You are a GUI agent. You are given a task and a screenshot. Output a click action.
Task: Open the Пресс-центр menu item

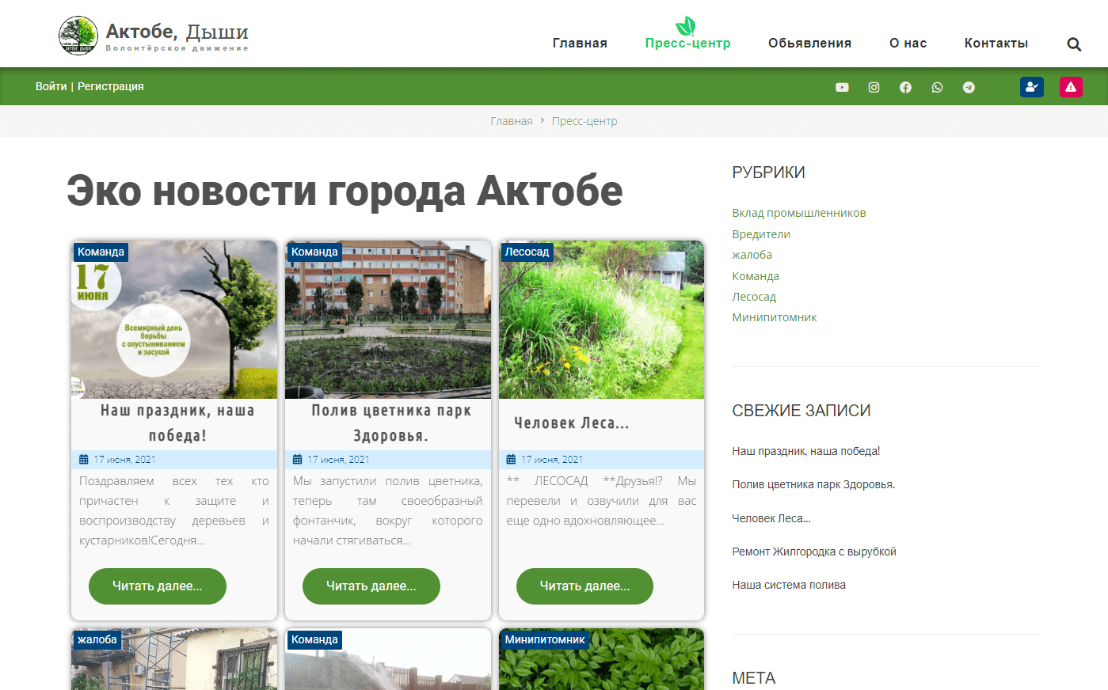pyautogui.click(x=687, y=44)
